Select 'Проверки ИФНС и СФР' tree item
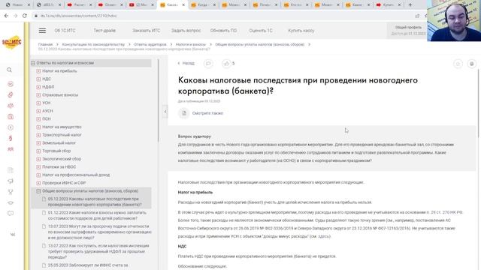The width and height of the screenshot is (481, 270). tap(64, 183)
